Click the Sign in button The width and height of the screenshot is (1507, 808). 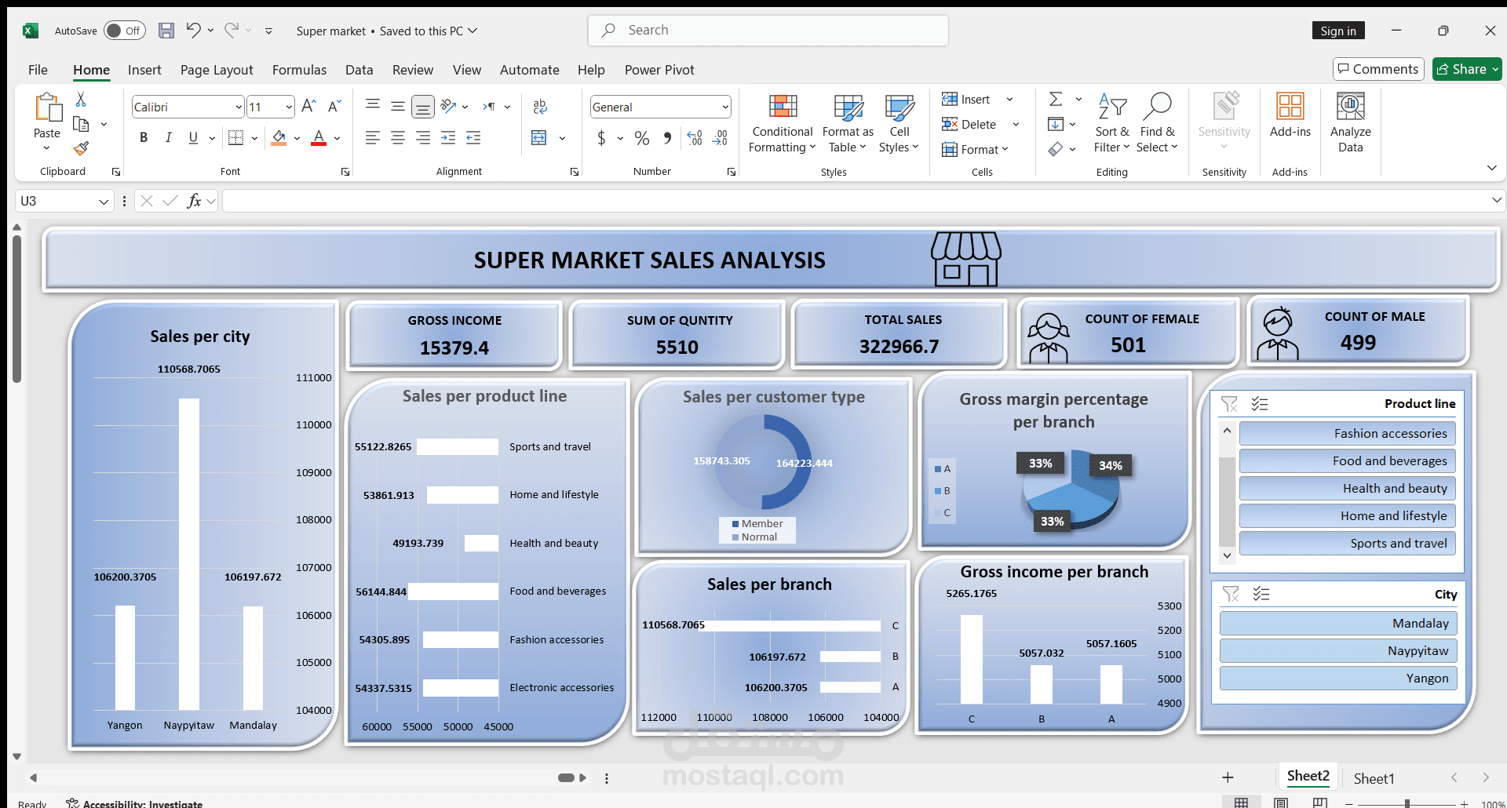click(x=1338, y=31)
